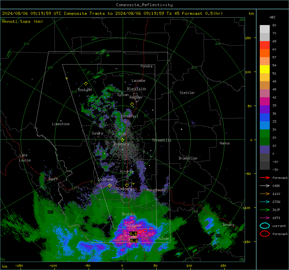Click the Limestone map label
The height and width of the screenshot is (270, 289).
(61, 124)
